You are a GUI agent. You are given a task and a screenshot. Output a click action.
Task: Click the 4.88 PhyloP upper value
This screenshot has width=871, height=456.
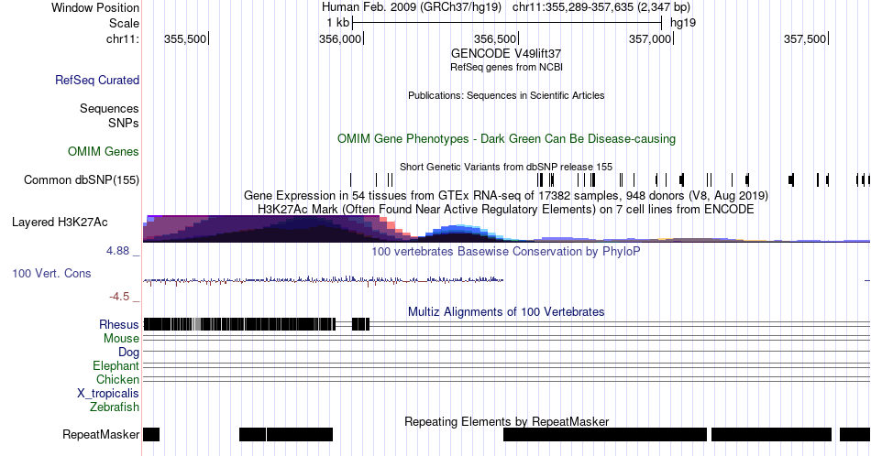pos(117,251)
